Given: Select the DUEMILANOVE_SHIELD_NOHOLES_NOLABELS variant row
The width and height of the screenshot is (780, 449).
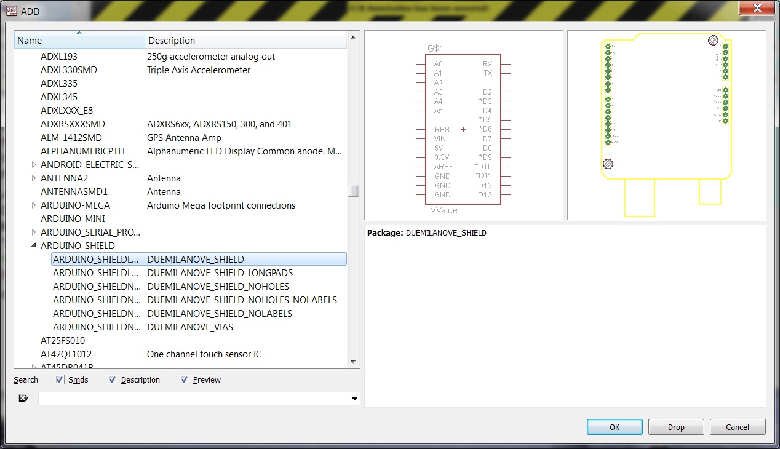Looking at the screenshot, I should (x=199, y=300).
